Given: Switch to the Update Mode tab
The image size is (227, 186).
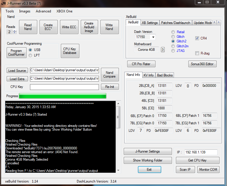Looking at the screenshot, I should [202, 23].
